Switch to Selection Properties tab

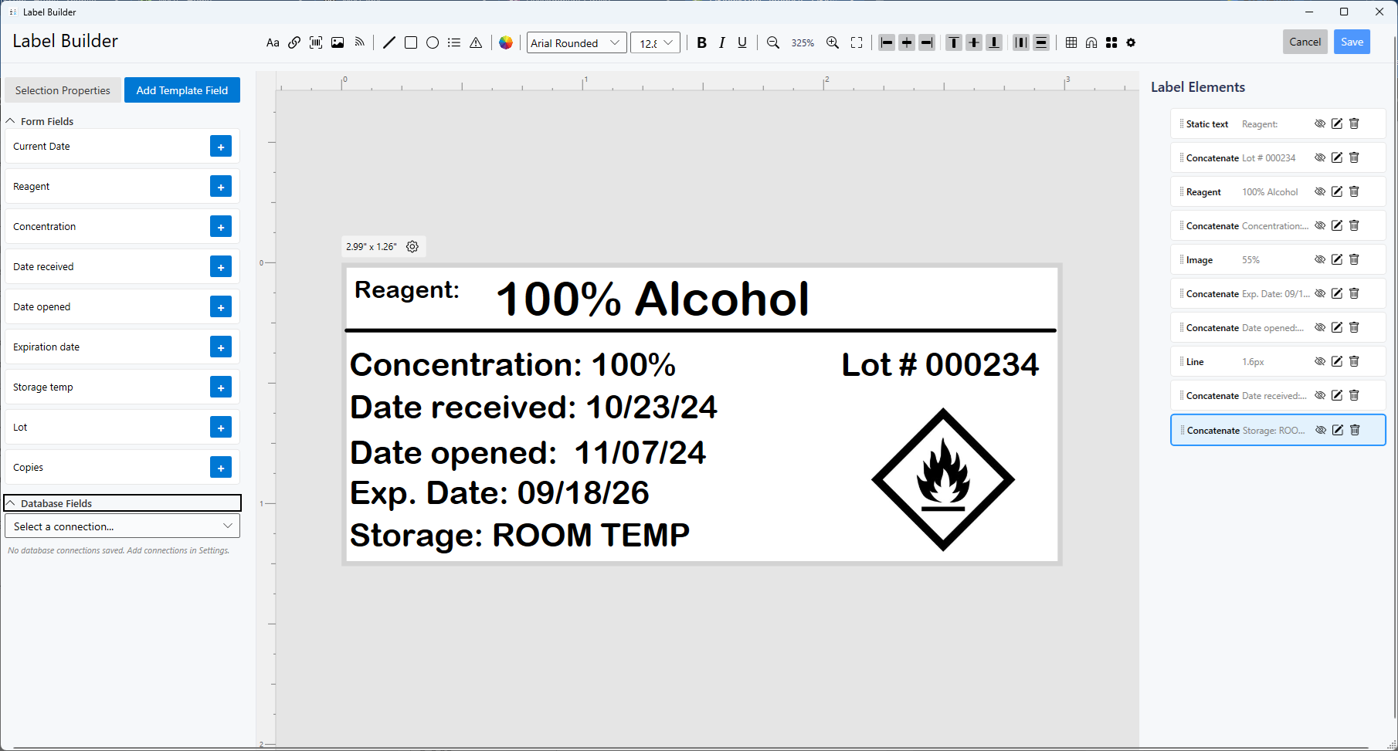click(63, 90)
